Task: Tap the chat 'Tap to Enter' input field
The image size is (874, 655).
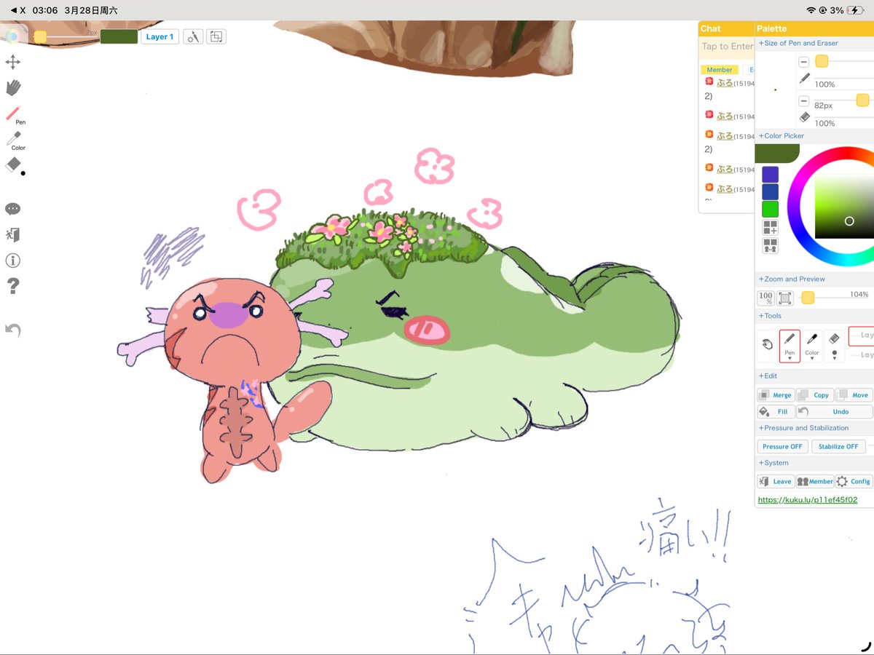Action: point(727,47)
